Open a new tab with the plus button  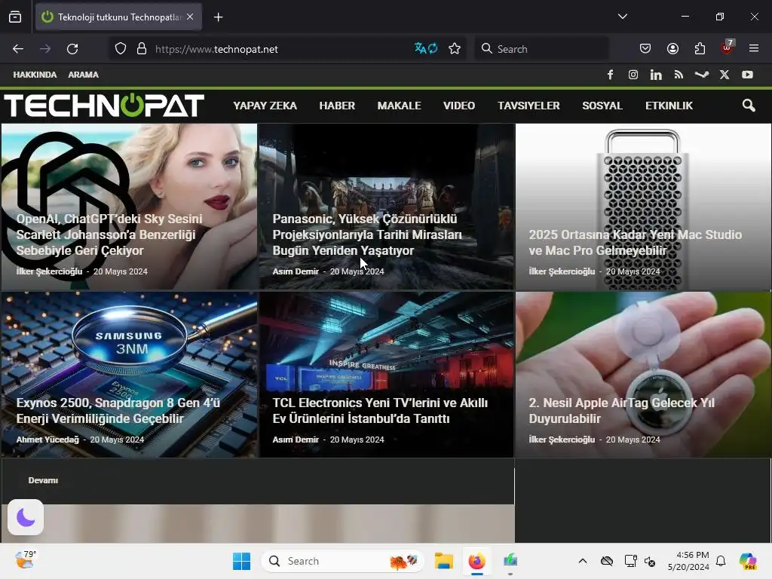pos(218,17)
